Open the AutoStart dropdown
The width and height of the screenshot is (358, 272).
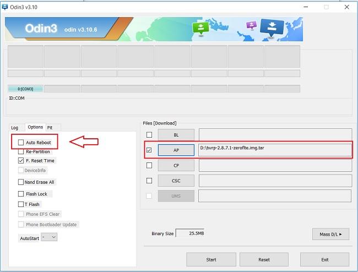(49, 237)
